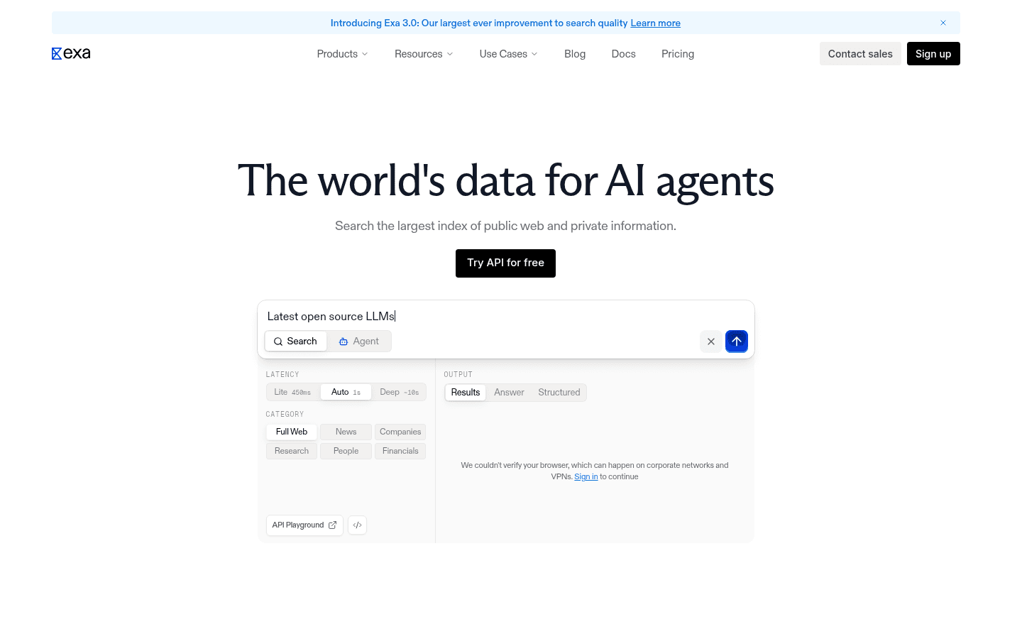
Task: Expand the Products menu
Action: (343, 54)
